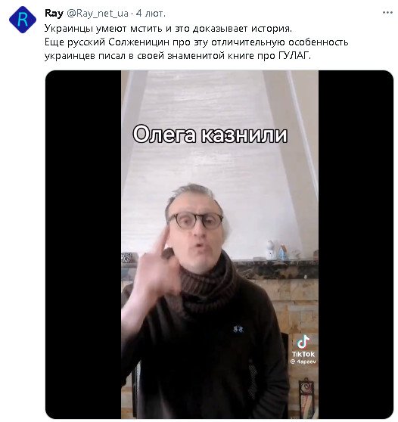This screenshot has height=422, width=398.
Task: Open the @Ray_net_ua handle
Action: pyautogui.click(x=97, y=14)
